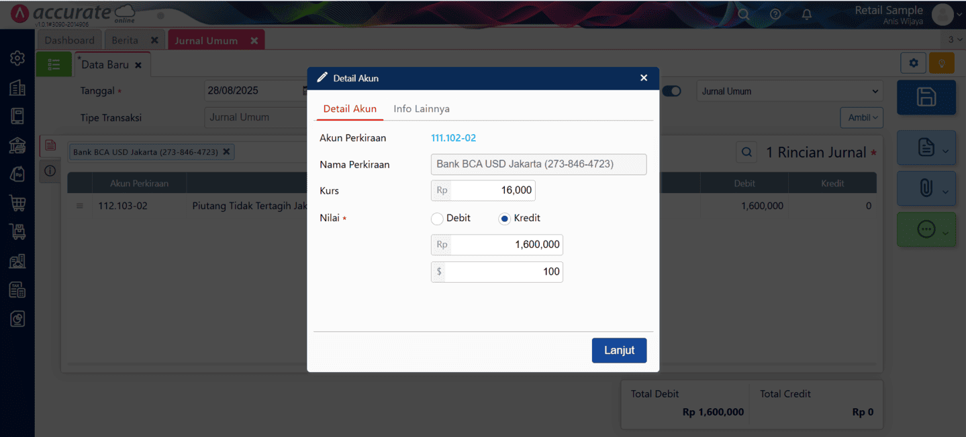The width and height of the screenshot is (966, 437).
Task: Click the search magnifier in top bar
Action: coord(743,14)
